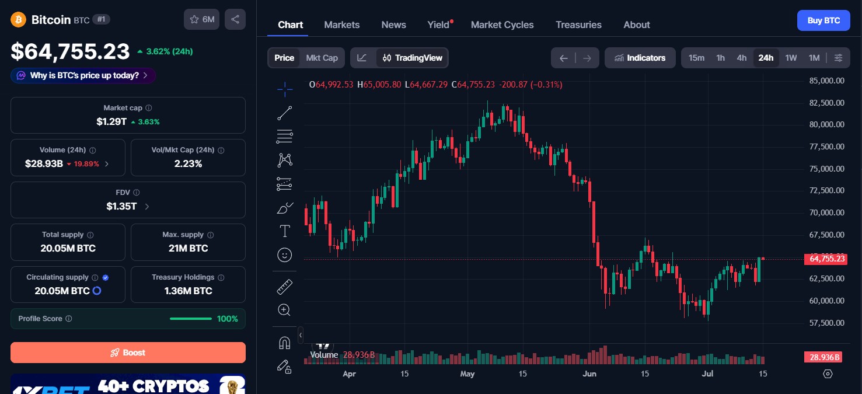Image resolution: width=862 pixels, height=394 pixels.
Task: Open the Markets tab
Action: (x=342, y=25)
